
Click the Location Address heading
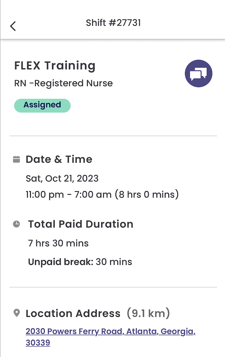73,314
